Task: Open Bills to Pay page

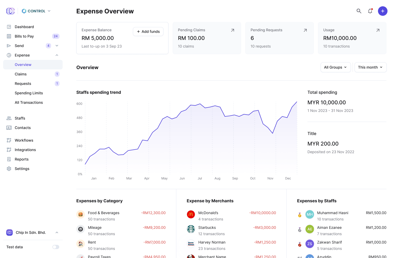Action: tap(24, 36)
